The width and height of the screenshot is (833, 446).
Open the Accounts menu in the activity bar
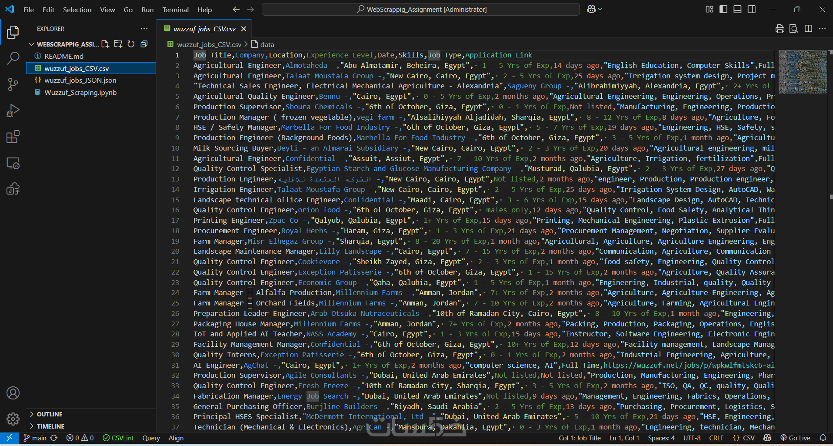pyautogui.click(x=13, y=393)
